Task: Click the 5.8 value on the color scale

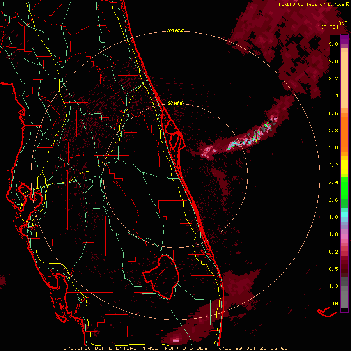Action: pos(333,131)
